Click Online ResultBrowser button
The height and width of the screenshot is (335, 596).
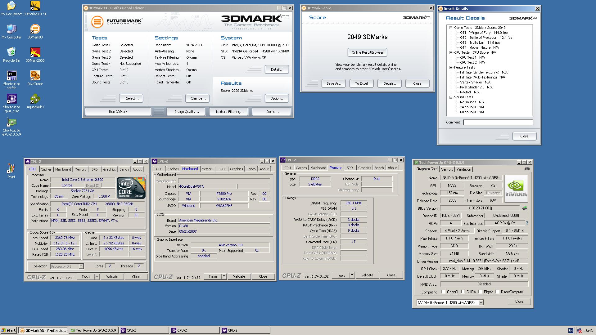click(368, 52)
